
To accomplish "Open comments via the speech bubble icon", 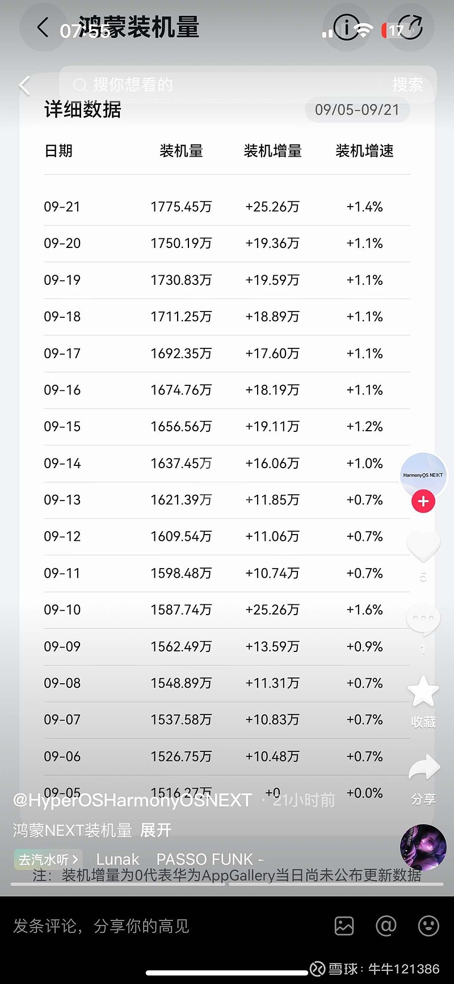I will [423, 619].
